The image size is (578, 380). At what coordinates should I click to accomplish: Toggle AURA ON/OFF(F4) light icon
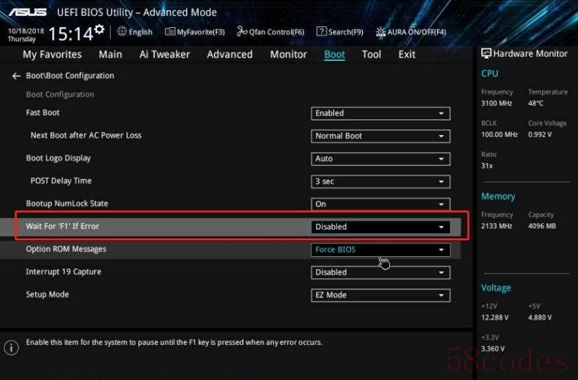[381, 32]
